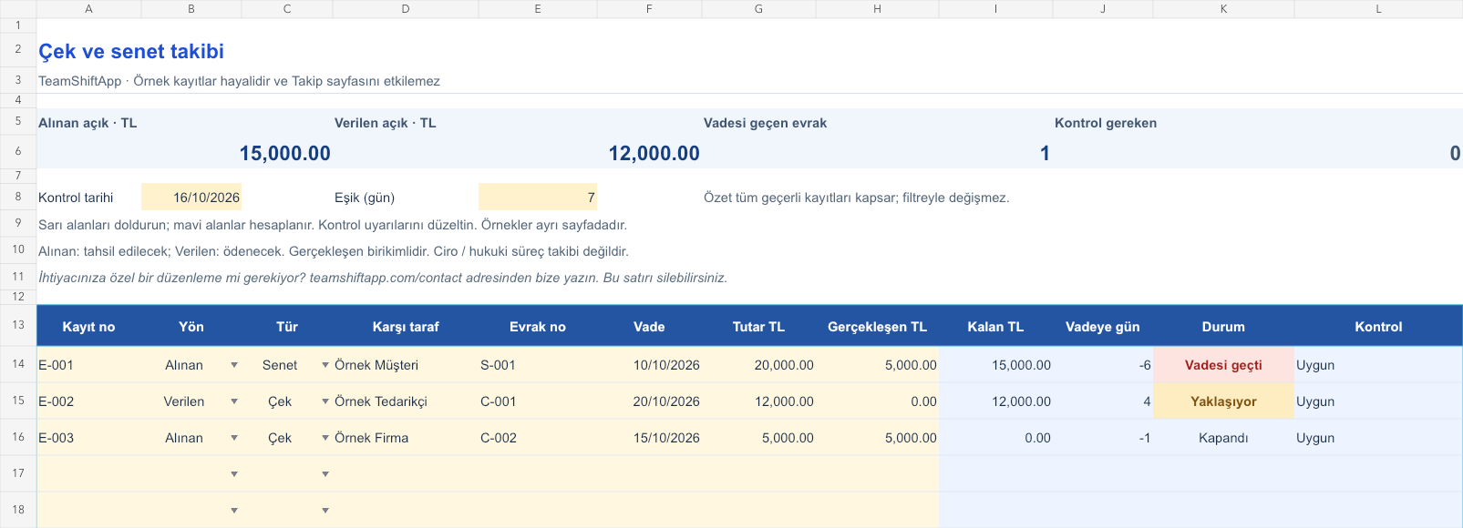Select document number C-001
1463x528 pixels.
(x=538, y=401)
